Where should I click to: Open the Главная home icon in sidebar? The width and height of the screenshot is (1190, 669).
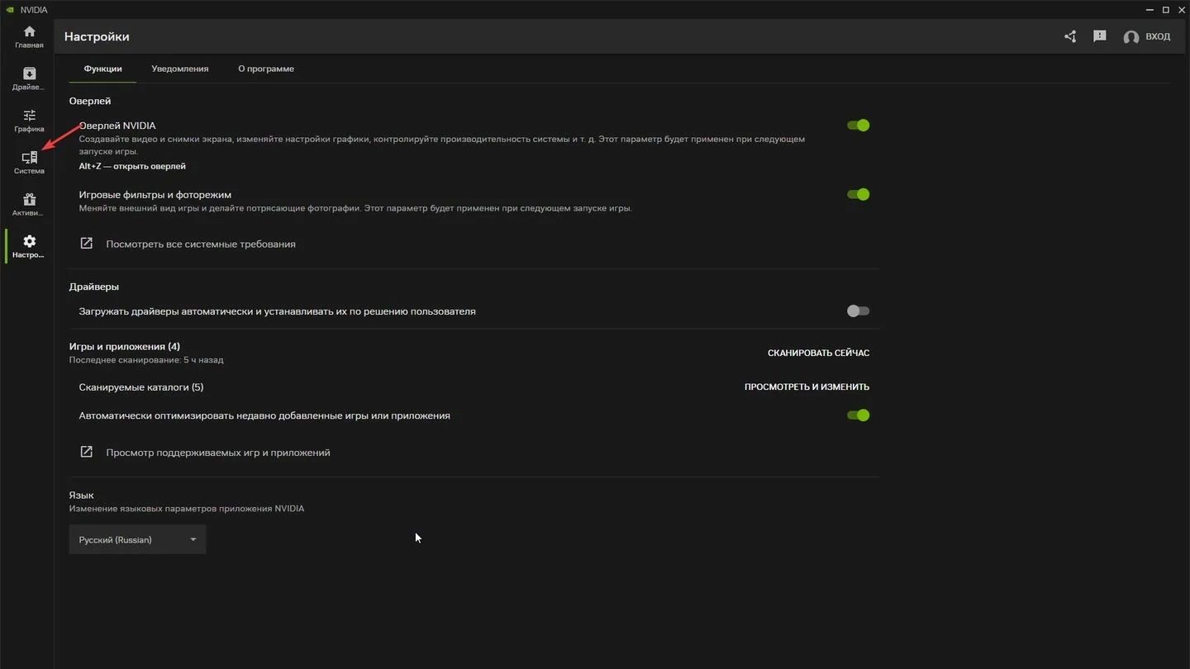(29, 31)
